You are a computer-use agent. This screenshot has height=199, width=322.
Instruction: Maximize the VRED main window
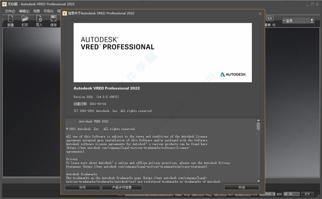pos(312,4)
